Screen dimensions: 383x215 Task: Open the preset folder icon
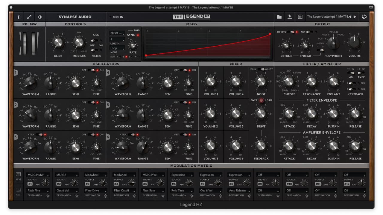coord(279,17)
